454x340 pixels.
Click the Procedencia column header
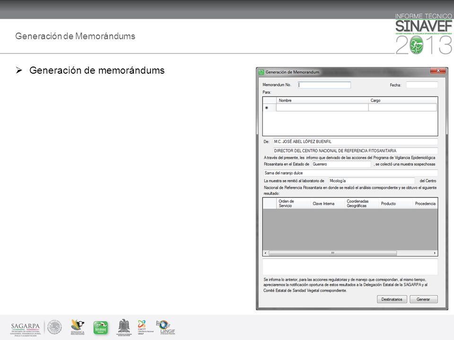click(x=425, y=203)
